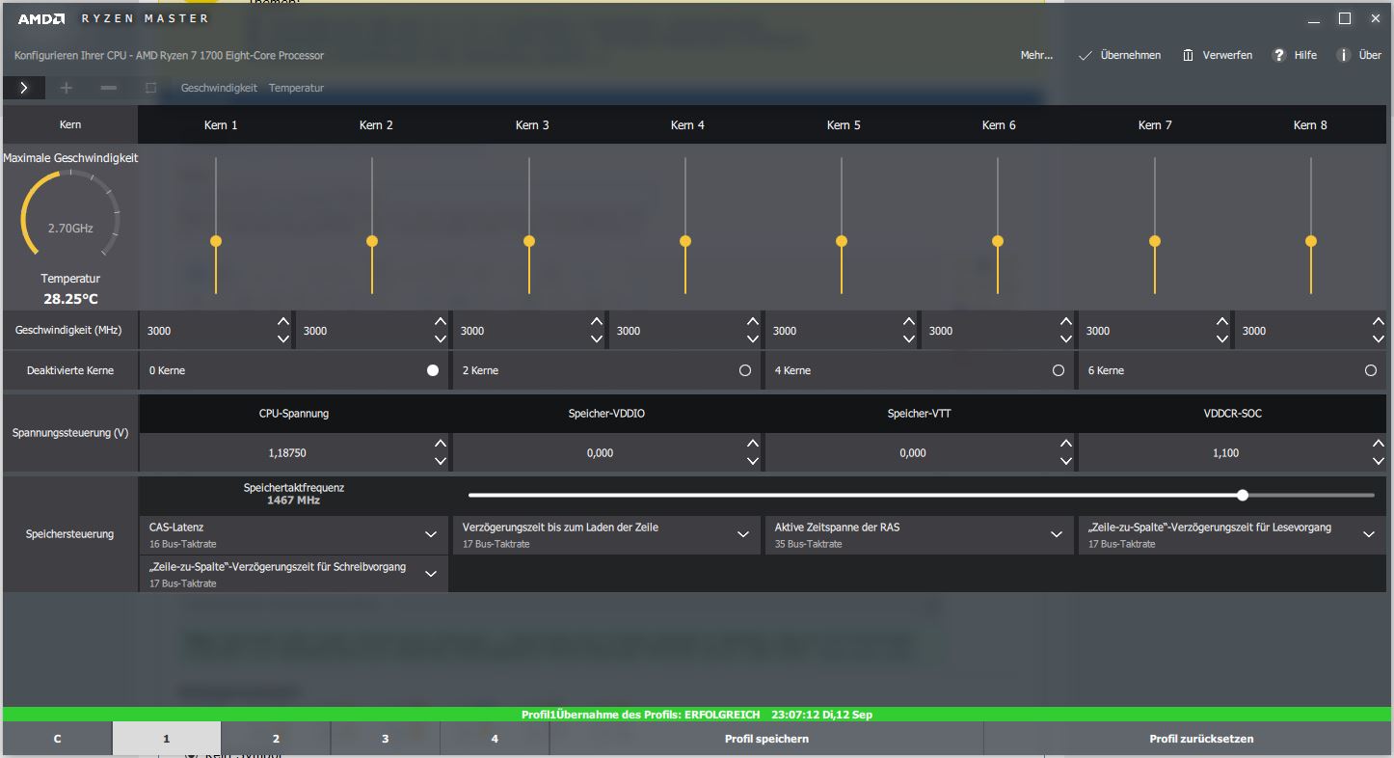Click the AMD logo in the title bar
Viewport: 1394px width, 758px height.
coord(41,18)
